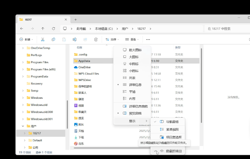Open the 排序 dropdown

112,40
